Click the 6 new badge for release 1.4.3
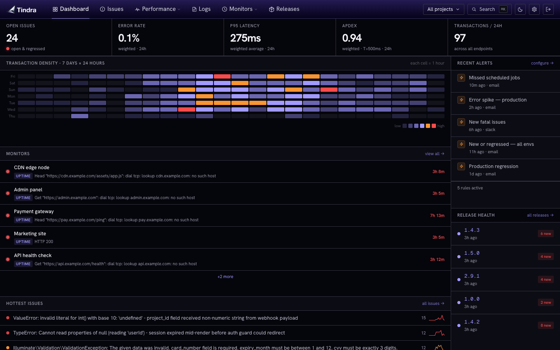 pos(546,234)
